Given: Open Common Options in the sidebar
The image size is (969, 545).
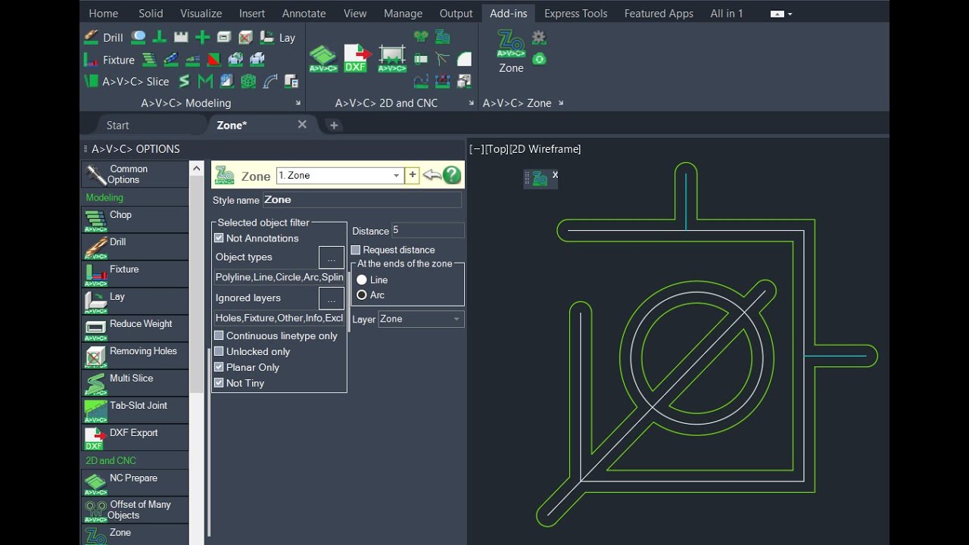Looking at the screenshot, I should (x=135, y=174).
